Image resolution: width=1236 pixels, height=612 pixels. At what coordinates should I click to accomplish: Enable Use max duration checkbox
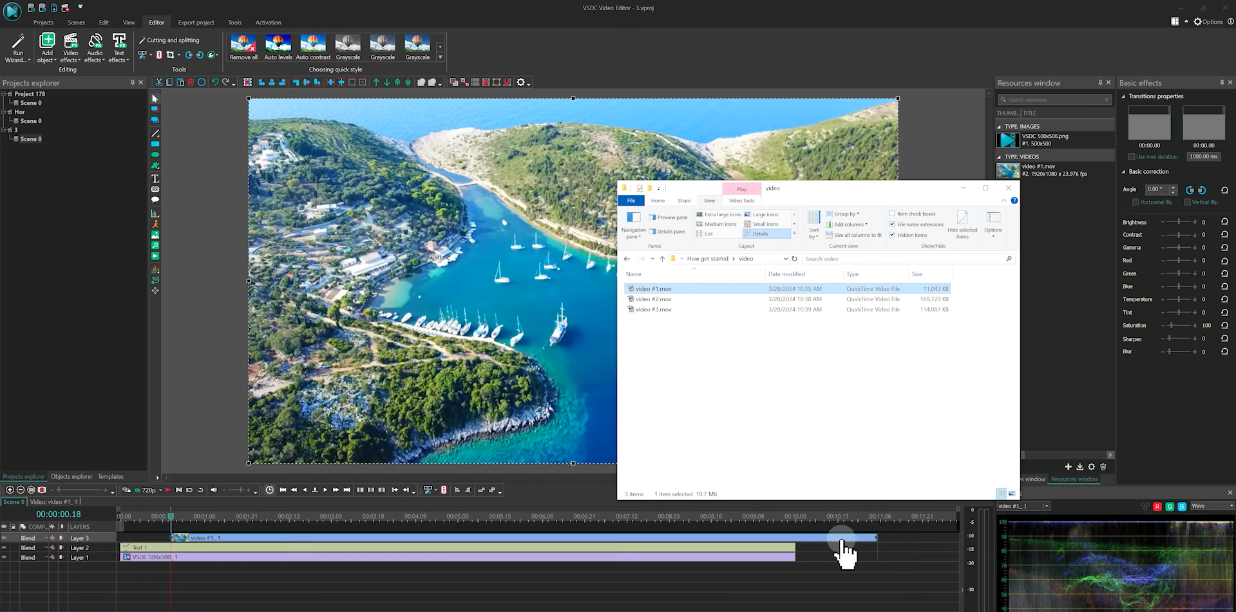click(x=1132, y=156)
